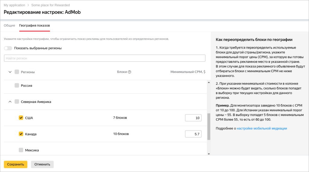
Task: Check the Регионы select-all checkbox
Action: (x=17, y=72)
